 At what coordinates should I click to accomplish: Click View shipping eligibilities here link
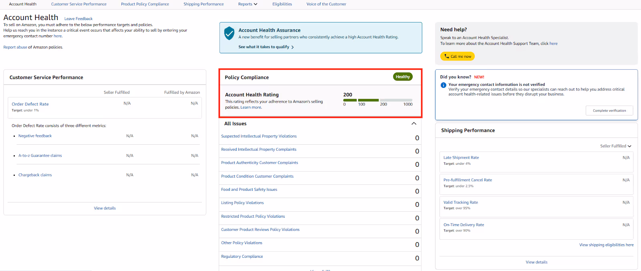[x=607, y=245]
